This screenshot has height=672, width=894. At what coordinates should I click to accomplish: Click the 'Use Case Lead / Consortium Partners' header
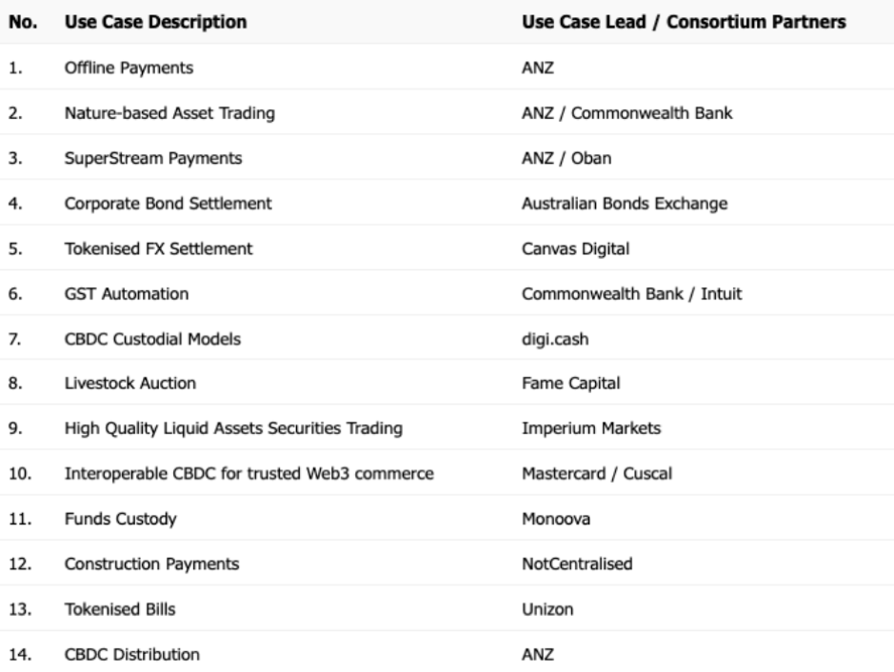[x=684, y=22]
